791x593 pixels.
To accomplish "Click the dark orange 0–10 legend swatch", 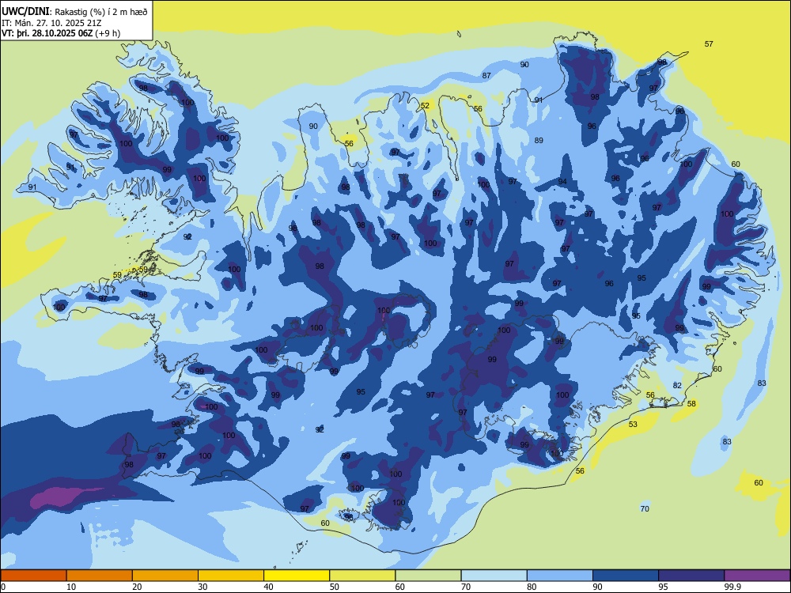I will coord(33,576).
